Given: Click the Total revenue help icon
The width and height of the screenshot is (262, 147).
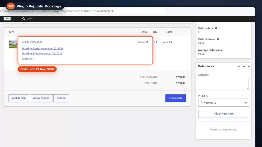Looking at the screenshot, I should tap(218, 39).
